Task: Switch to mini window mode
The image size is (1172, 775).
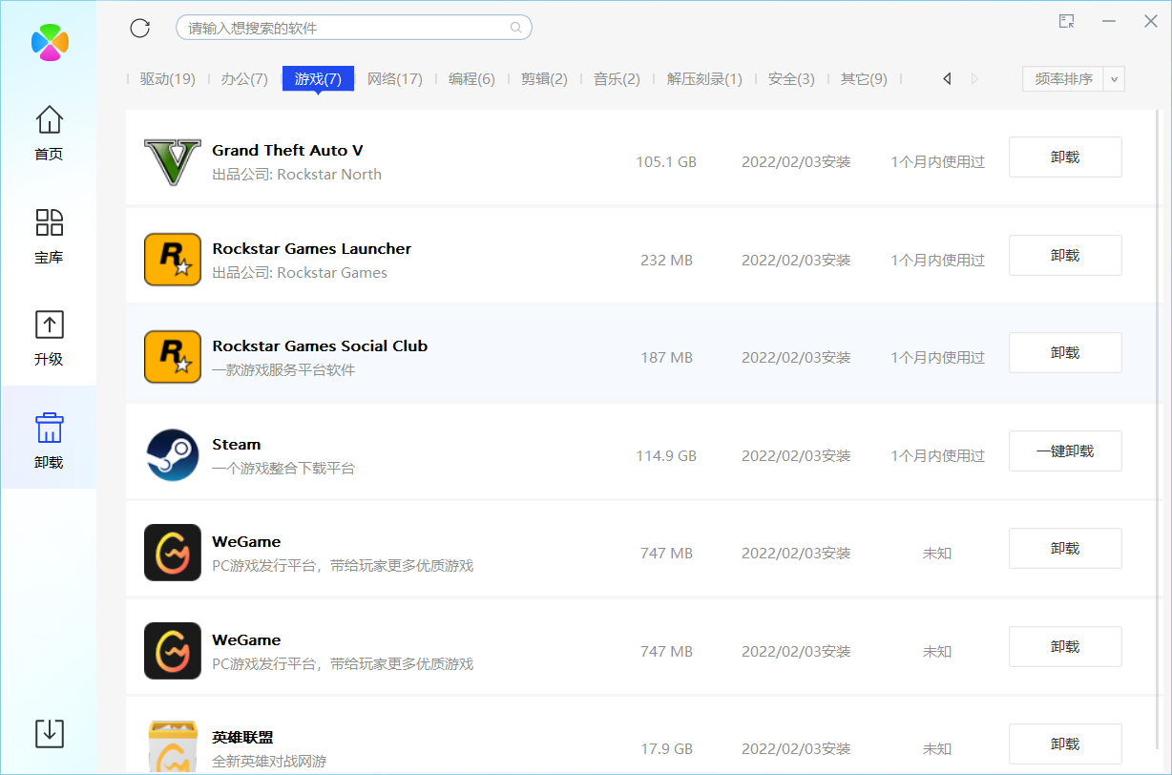Action: pyautogui.click(x=1067, y=21)
